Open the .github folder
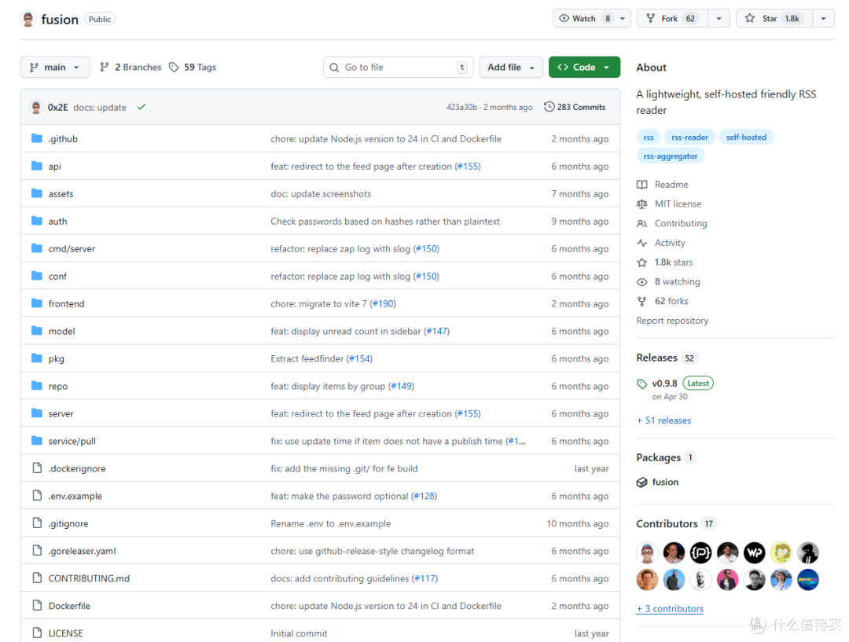Screen dimensions: 849x642 tap(63, 139)
